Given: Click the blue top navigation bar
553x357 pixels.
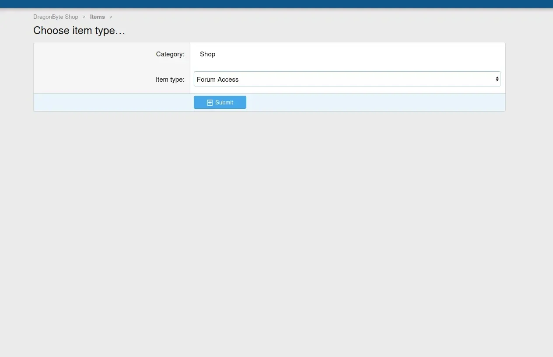Looking at the screenshot, I should [276, 3].
